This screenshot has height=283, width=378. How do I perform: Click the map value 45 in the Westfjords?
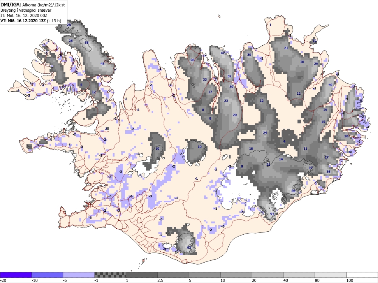pyautogui.click(x=102, y=63)
